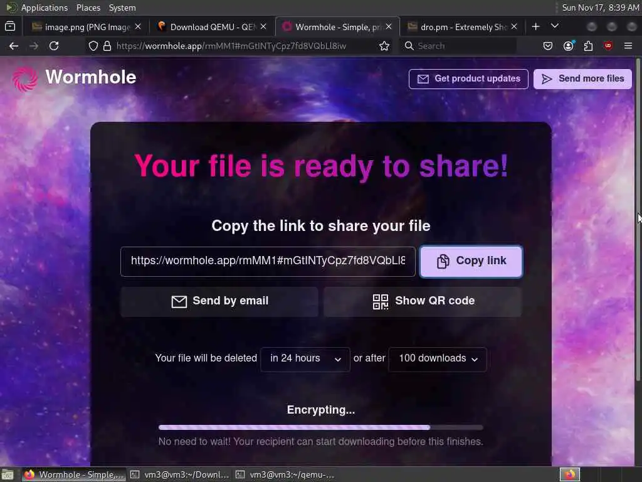642x482 pixels.
Task: Bookmark this page with the star icon
Action: 384,46
